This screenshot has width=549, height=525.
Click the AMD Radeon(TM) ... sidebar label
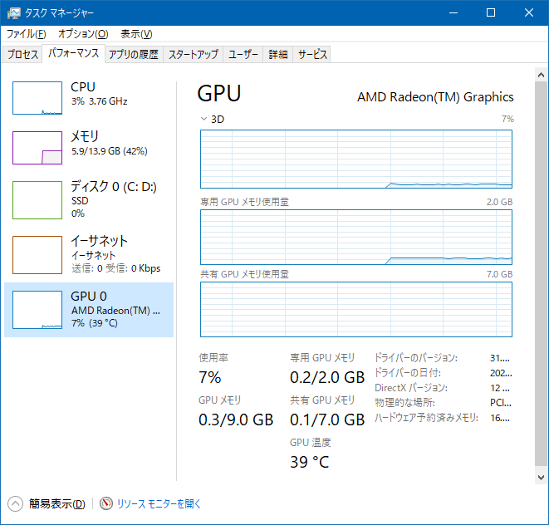coord(116,311)
